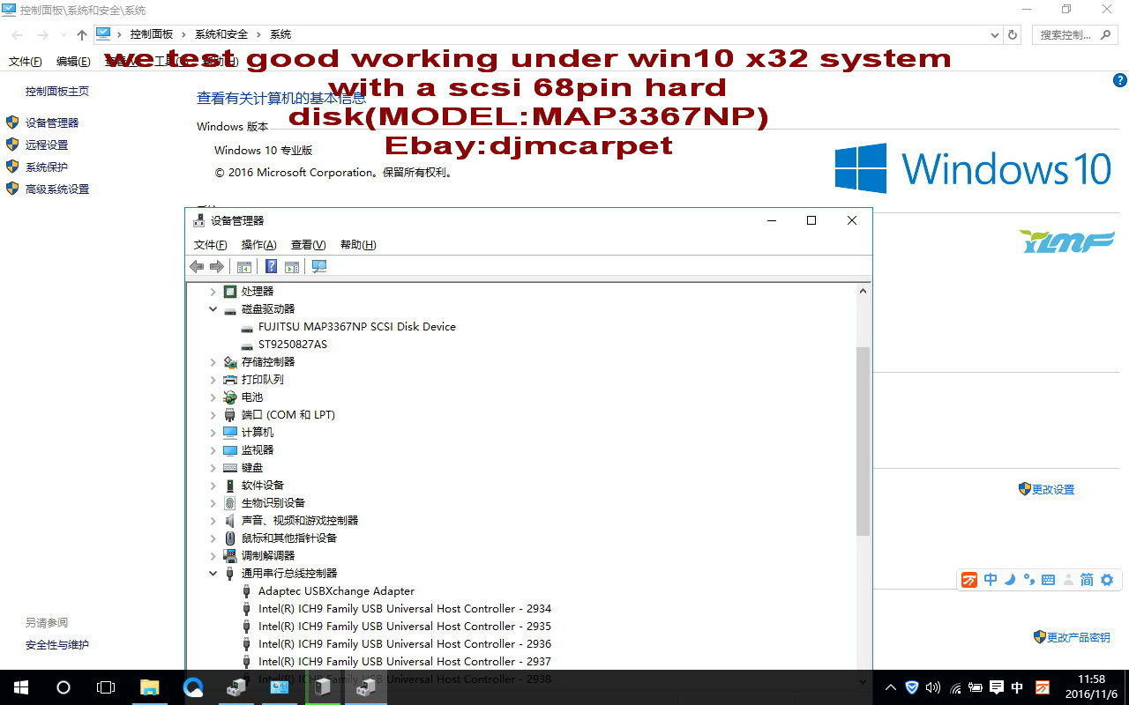
Task: Expand the 调制解调器 node
Action: [x=213, y=556]
